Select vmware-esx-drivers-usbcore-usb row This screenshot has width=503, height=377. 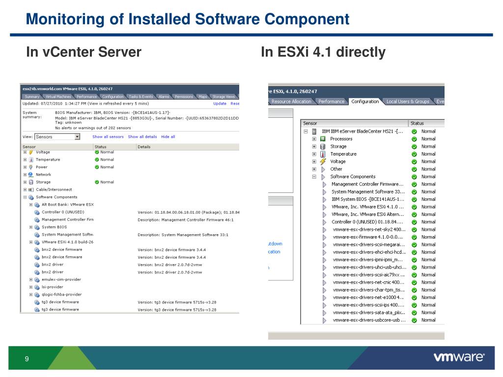point(372,320)
